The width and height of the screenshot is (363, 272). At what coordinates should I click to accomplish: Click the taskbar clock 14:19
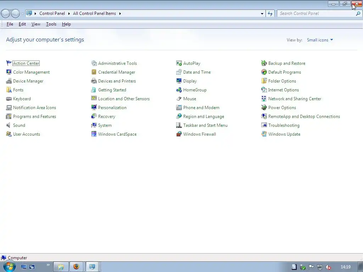click(x=346, y=267)
